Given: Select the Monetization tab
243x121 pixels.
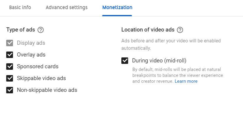Looking at the screenshot, I should [117, 7].
